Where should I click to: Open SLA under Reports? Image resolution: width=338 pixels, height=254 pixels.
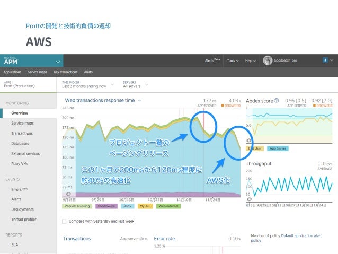point(15,245)
